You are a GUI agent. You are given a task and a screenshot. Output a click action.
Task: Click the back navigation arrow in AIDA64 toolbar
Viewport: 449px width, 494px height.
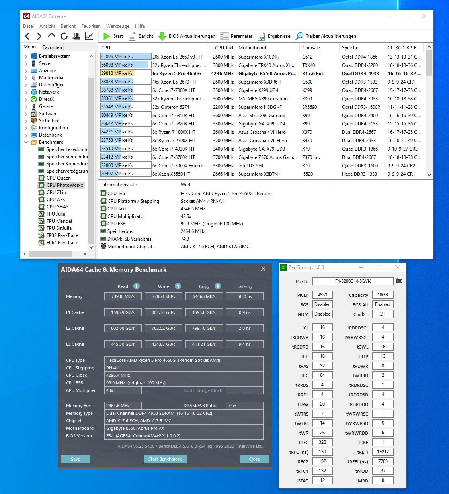[x=27, y=36]
